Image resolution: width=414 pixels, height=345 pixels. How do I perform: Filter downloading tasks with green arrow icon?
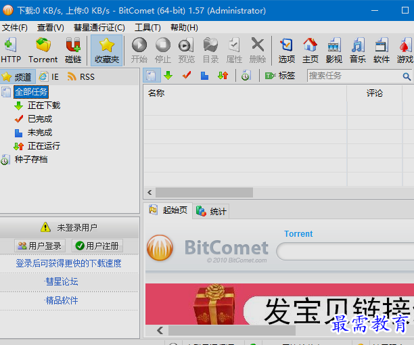[x=168, y=76]
